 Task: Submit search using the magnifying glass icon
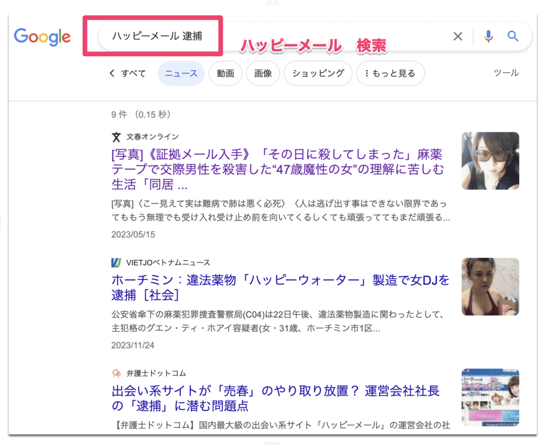pyautogui.click(x=513, y=36)
